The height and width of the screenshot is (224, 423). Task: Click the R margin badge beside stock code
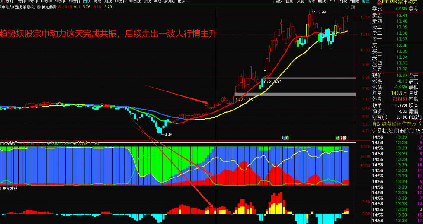coord(380,3)
